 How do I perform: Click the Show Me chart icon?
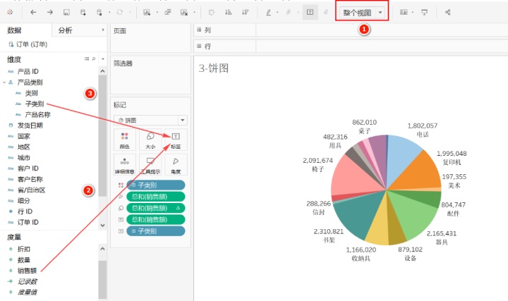(404, 12)
